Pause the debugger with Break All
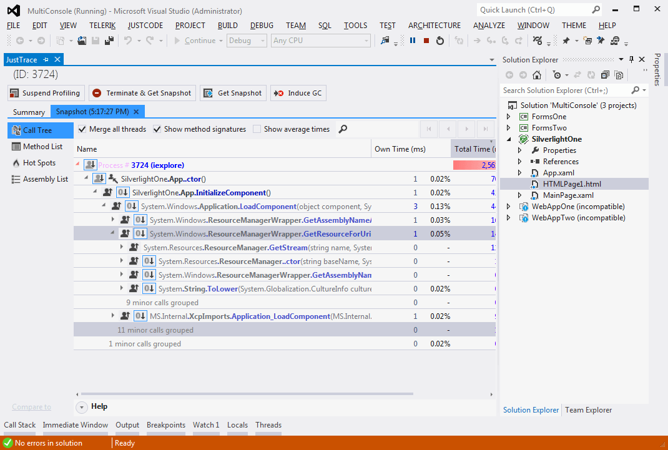Image resolution: width=668 pixels, height=450 pixels. tap(413, 41)
